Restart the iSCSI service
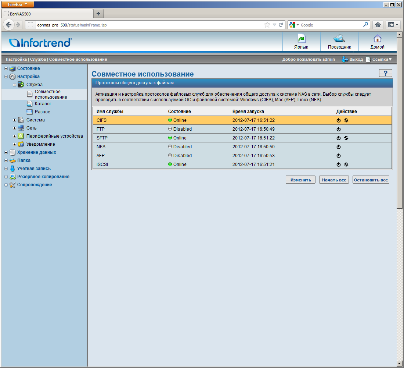Image resolution: width=404 pixels, height=368 pixels. pos(346,164)
